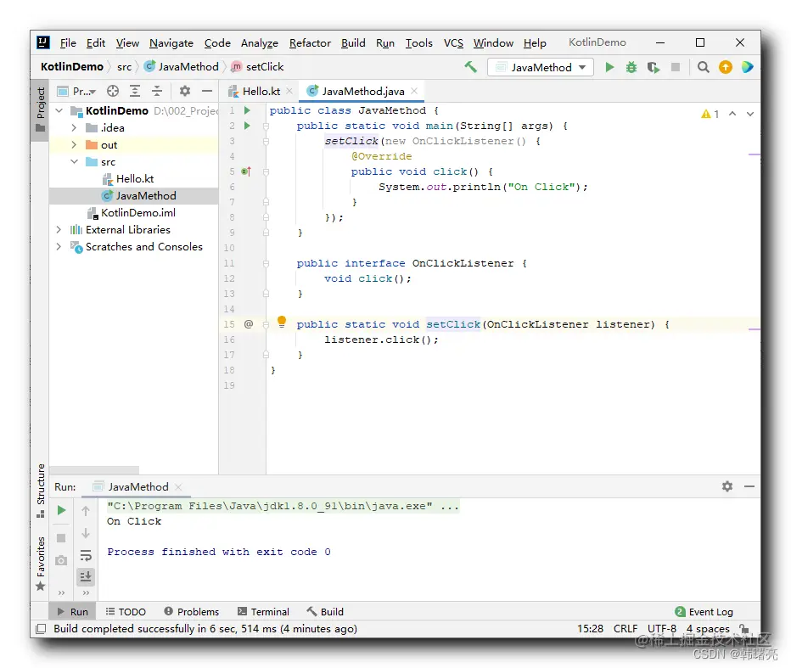
Task: Rerun JavaMethod in the Run panel
Action: tap(61, 510)
